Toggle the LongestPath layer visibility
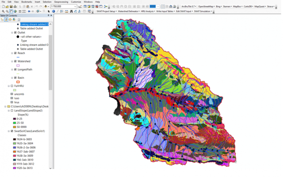The height and width of the screenshot is (177, 283). coord(15,69)
